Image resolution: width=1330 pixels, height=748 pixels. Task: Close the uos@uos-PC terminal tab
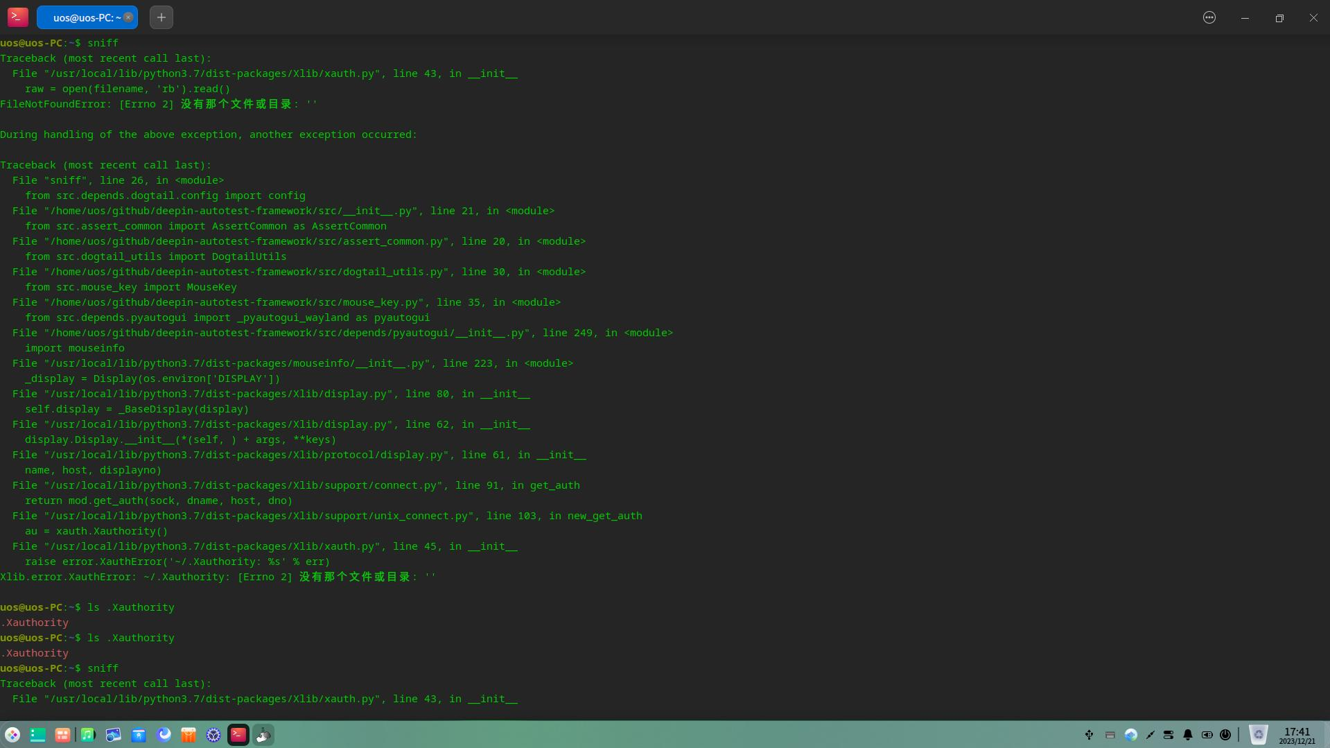pyautogui.click(x=128, y=17)
